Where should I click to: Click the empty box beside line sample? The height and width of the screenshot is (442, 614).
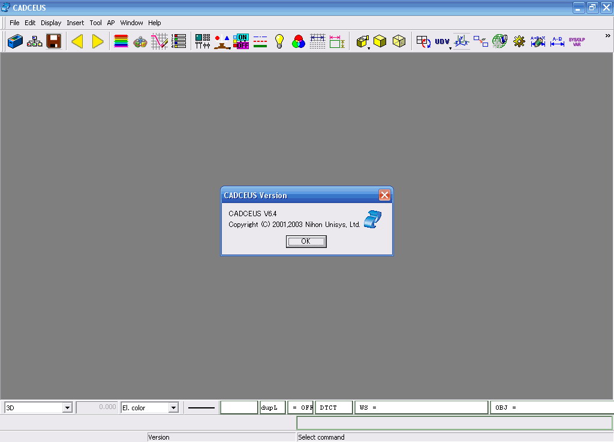(239, 408)
